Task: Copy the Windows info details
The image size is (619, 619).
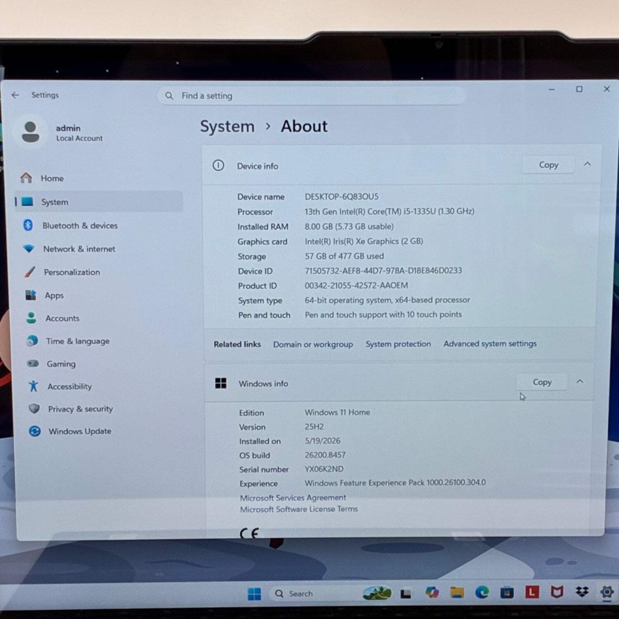Action: tap(542, 382)
